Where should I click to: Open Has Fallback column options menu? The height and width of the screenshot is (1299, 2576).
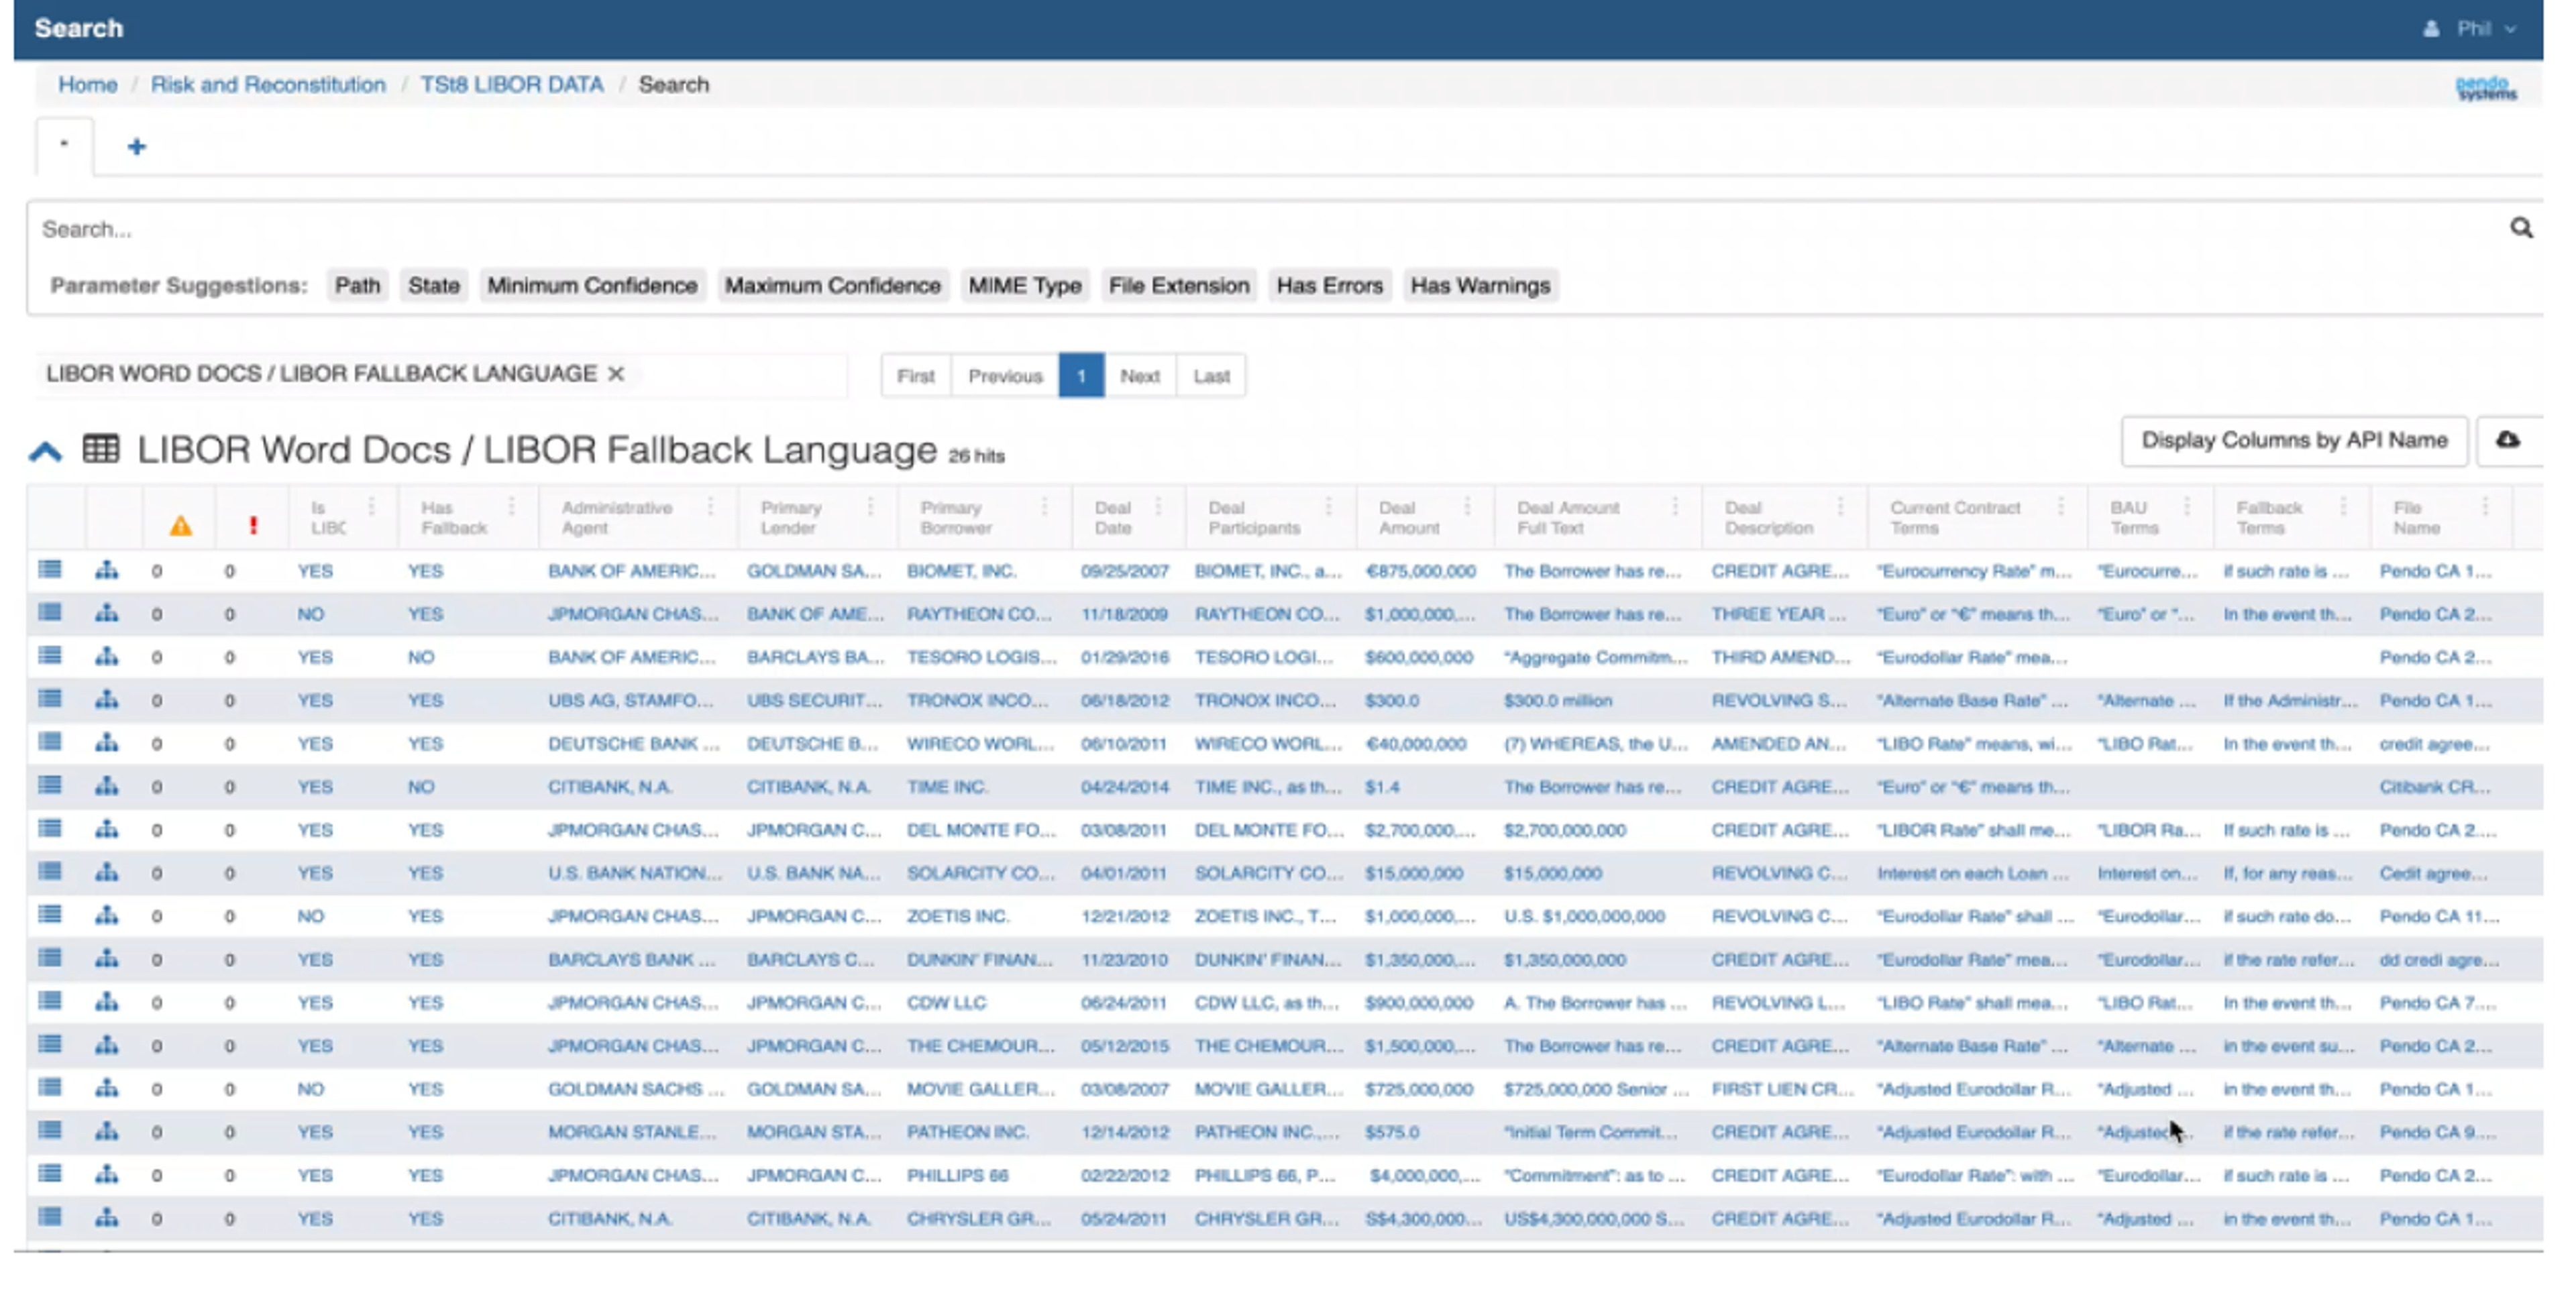[511, 507]
